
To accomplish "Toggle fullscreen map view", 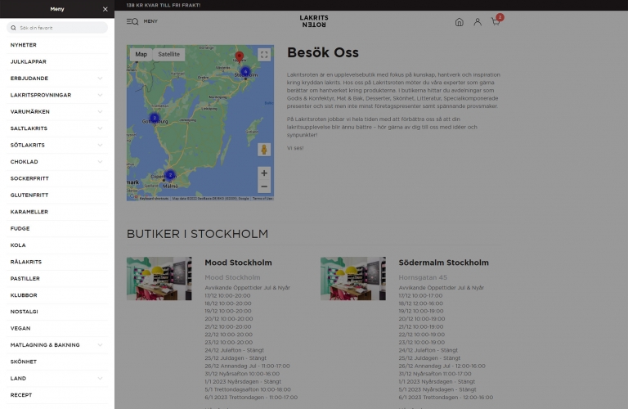I will (x=264, y=55).
